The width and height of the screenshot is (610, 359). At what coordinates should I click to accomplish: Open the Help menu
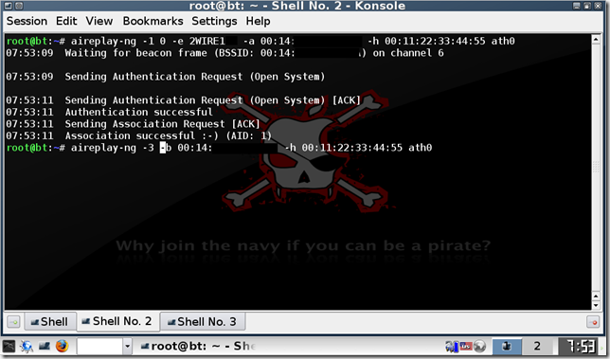pos(258,21)
